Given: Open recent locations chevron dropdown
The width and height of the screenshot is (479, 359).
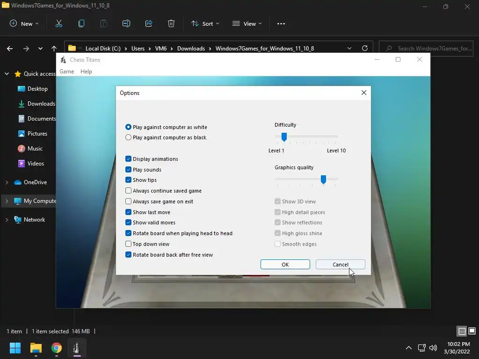Looking at the screenshot, I should pos(40,49).
